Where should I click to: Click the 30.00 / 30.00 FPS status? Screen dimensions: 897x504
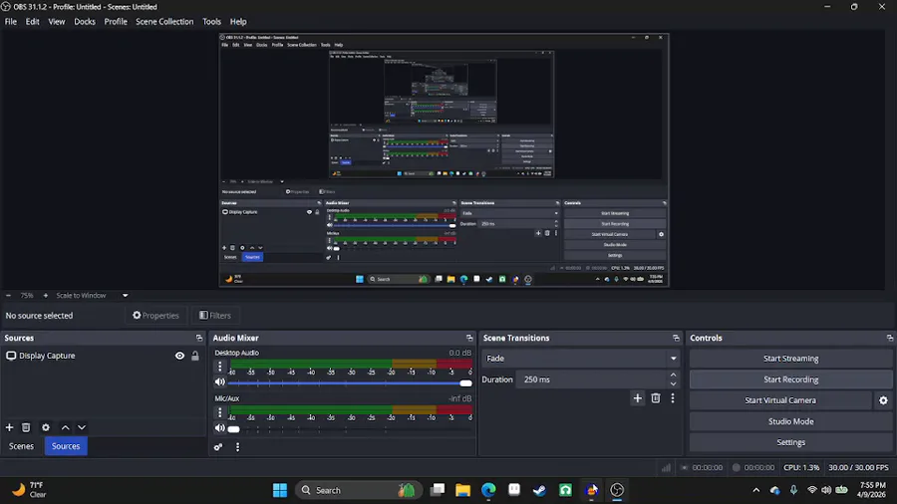click(858, 467)
